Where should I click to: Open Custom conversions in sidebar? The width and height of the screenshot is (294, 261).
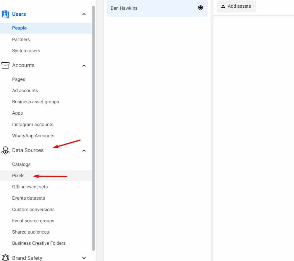pos(33,210)
